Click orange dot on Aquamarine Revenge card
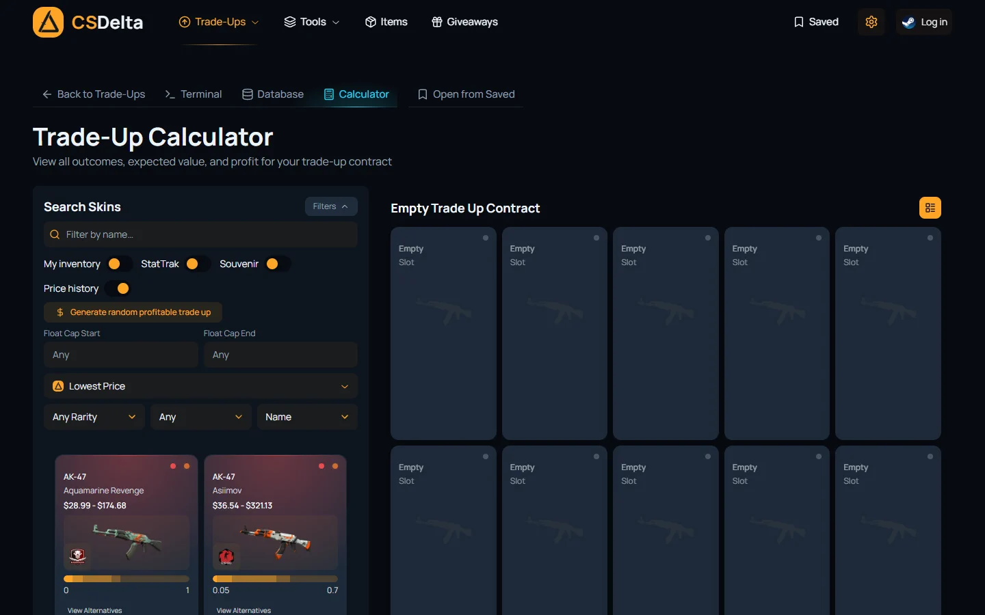985x615 pixels. click(187, 466)
